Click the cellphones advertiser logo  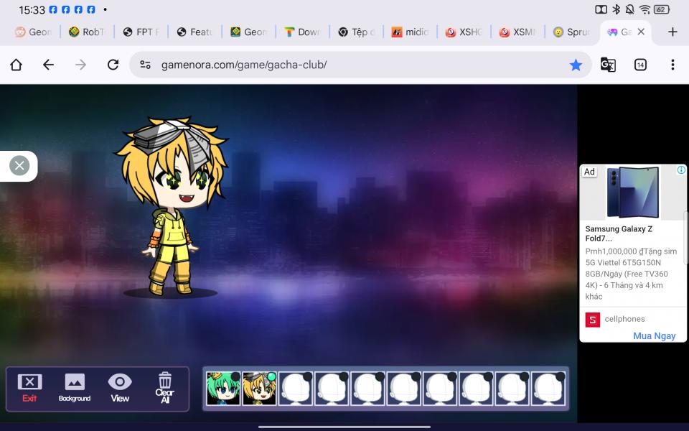[x=592, y=320]
